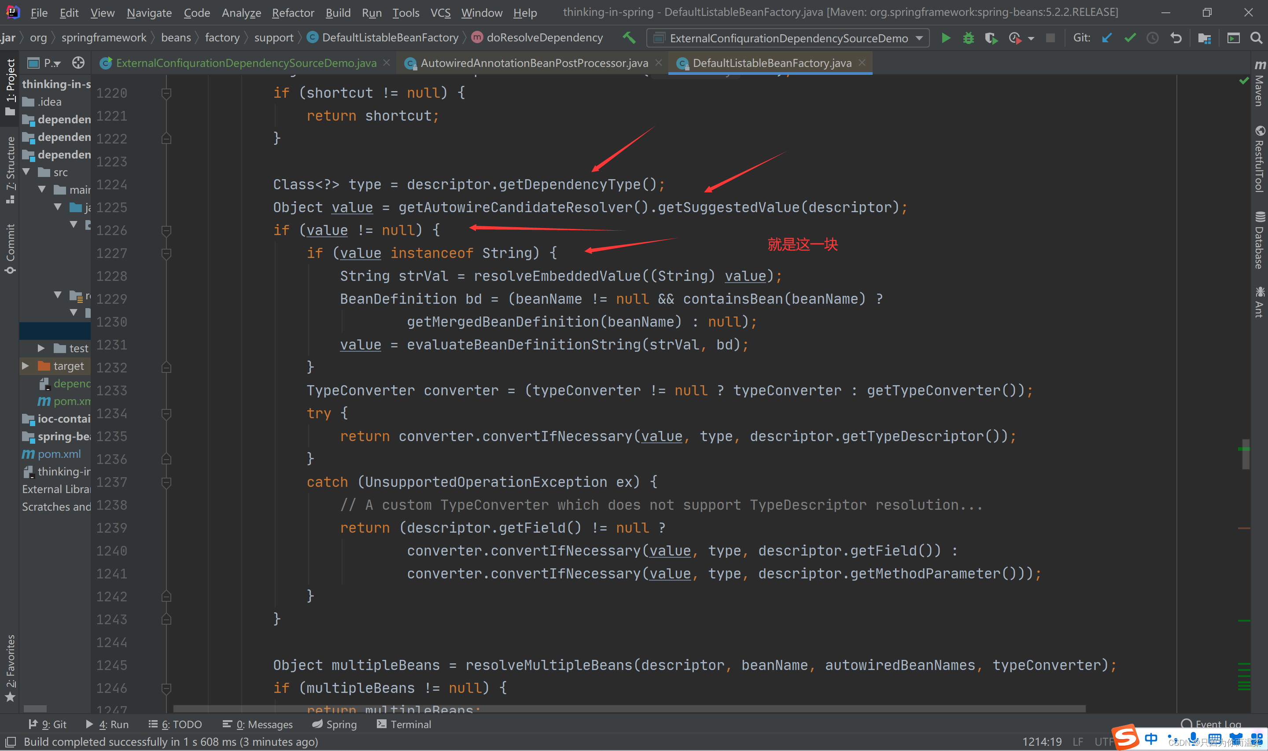Open the Terminal tool window
This screenshot has width=1268, height=751.
[x=404, y=724]
